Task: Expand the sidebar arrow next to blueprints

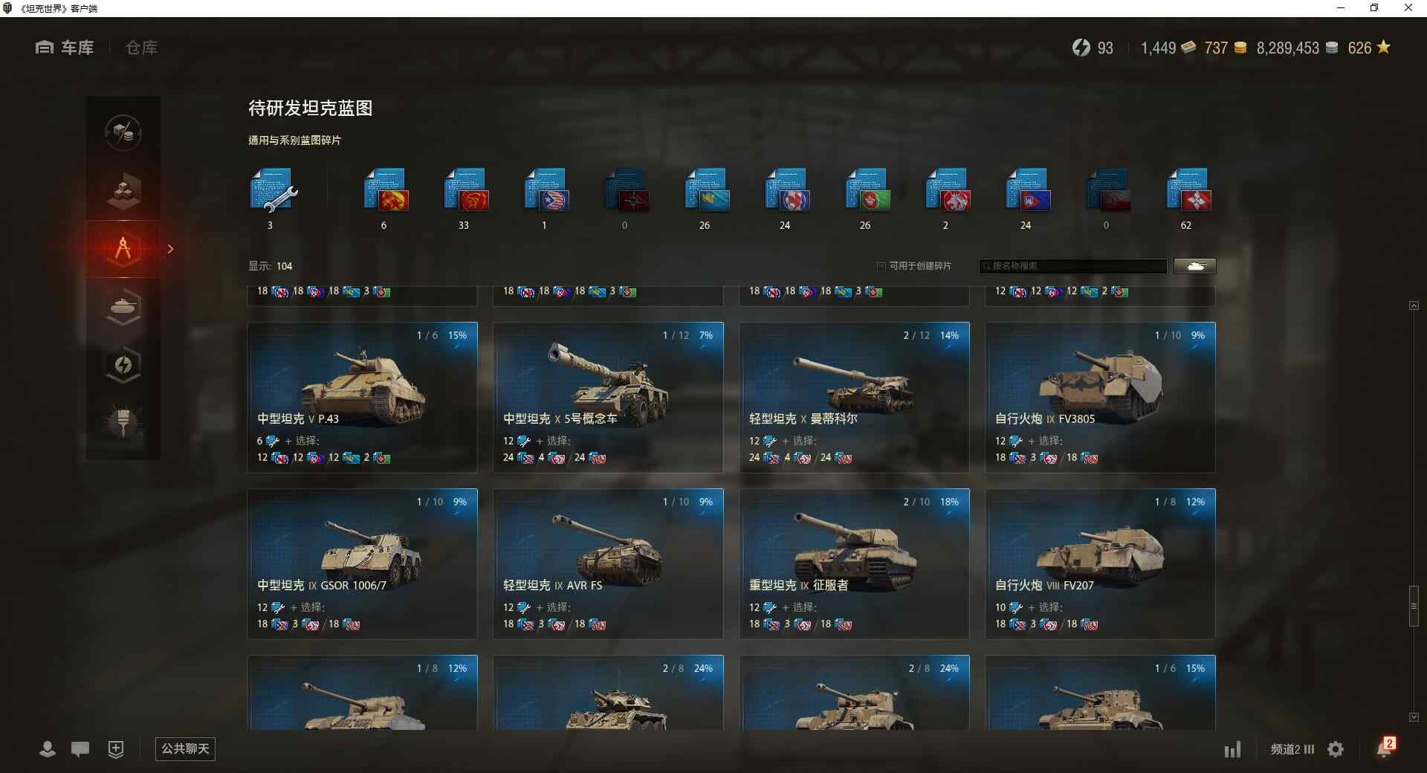Action: pyautogui.click(x=170, y=249)
